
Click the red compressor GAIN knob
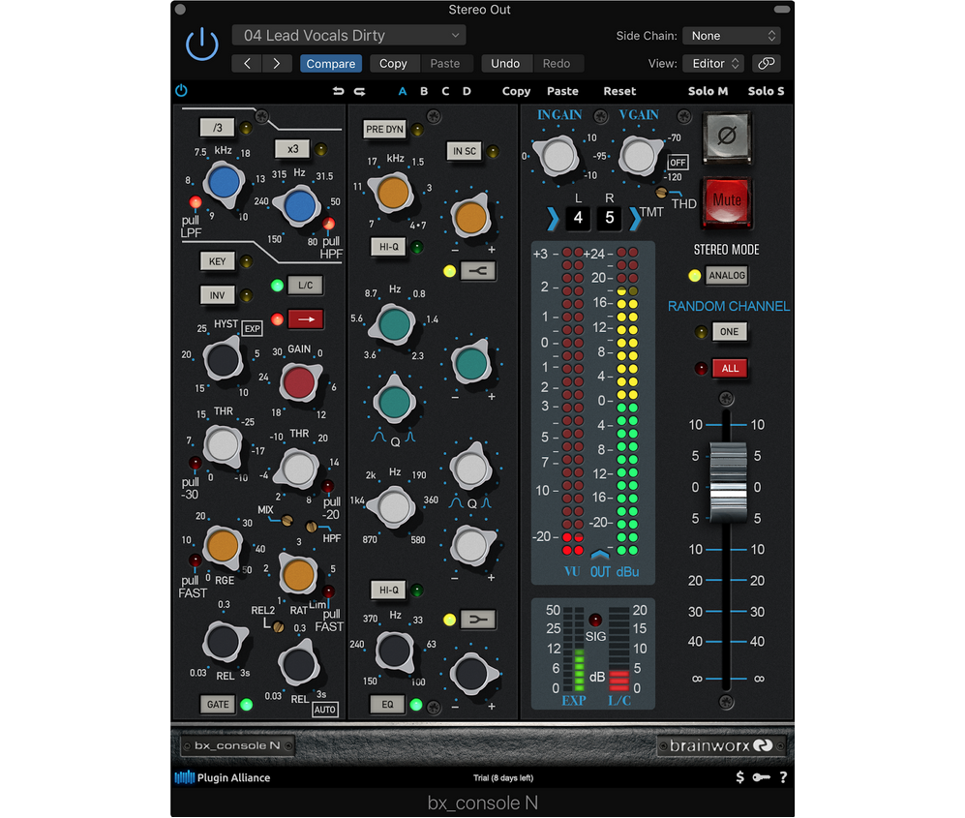click(299, 382)
